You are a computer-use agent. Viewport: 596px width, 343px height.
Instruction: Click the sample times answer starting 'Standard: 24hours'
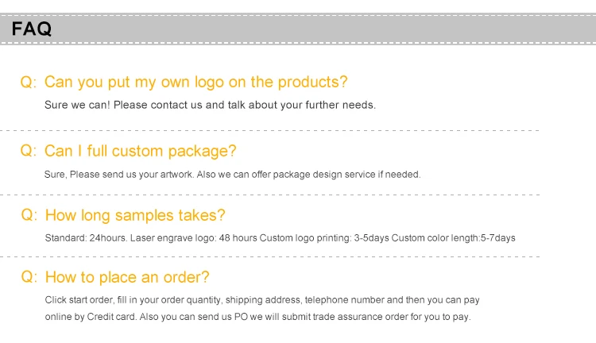281,237
